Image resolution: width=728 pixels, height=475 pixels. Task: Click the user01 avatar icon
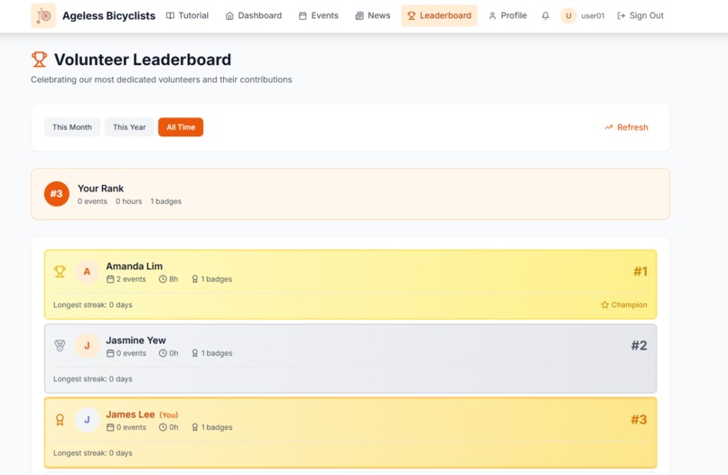pos(568,15)
